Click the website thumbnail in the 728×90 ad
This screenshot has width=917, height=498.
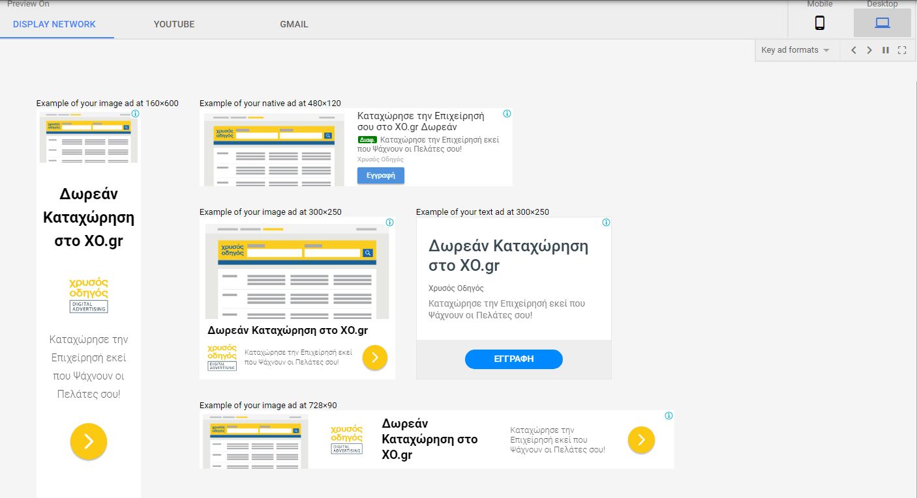coord(255,441)
